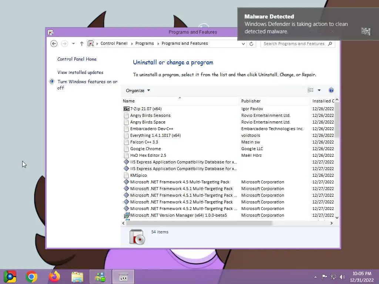Click publisher Maël Hörz cell
The width and height of the screenshot is (379, 284).
[x=251, y=155]
